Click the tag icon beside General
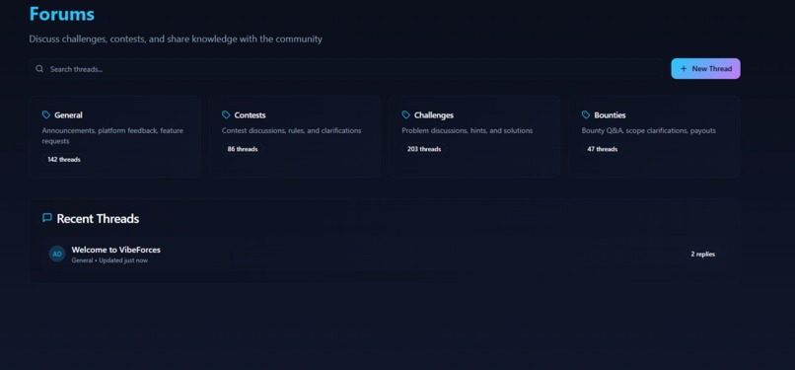The image size is (795, 370). click(x=46, y=115)
